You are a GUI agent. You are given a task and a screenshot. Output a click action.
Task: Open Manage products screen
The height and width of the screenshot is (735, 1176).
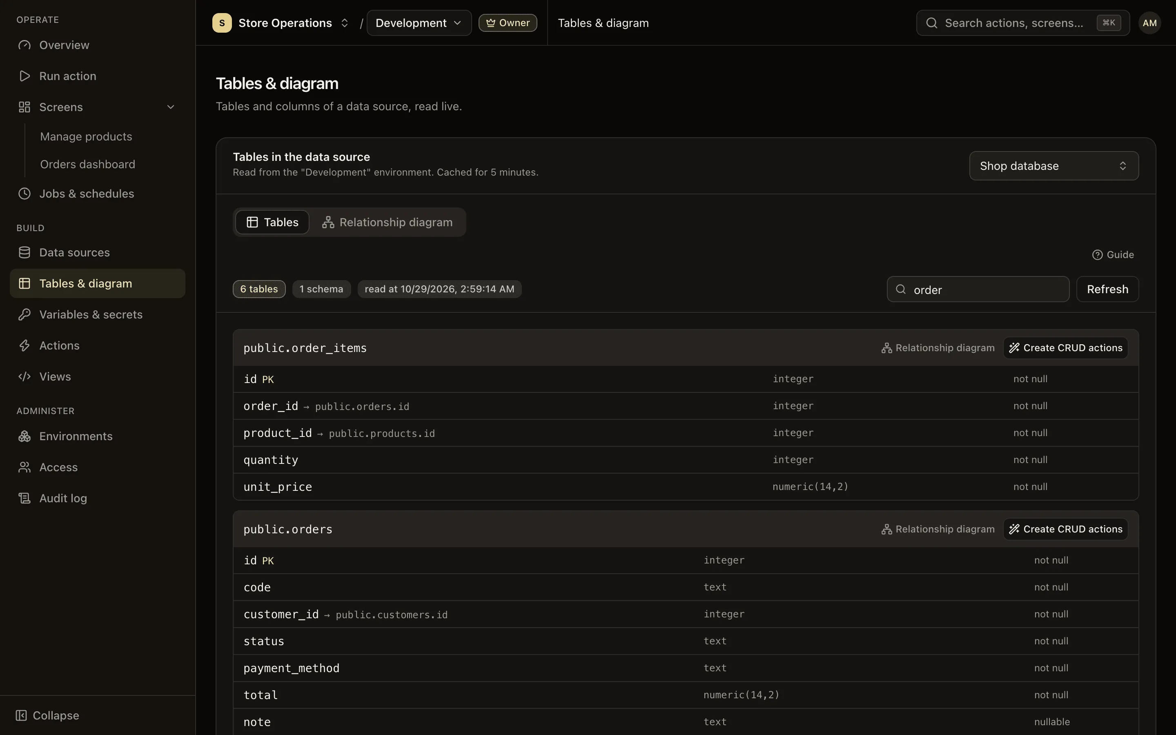click(x=86, y=137)
